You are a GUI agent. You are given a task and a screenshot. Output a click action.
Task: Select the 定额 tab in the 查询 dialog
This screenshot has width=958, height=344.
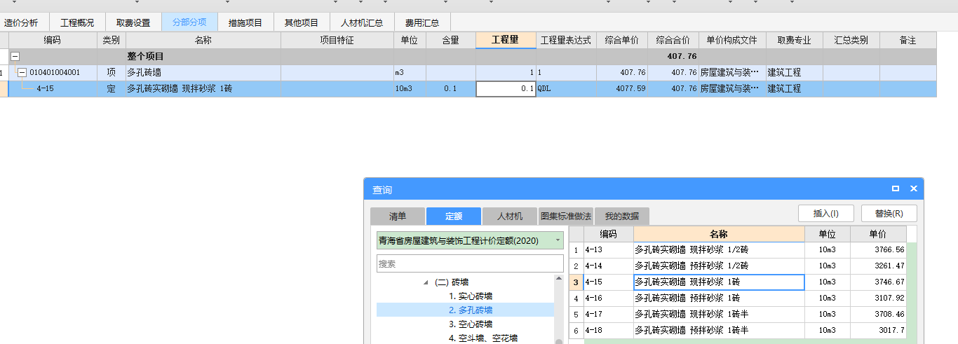click(x=454, y=216)
